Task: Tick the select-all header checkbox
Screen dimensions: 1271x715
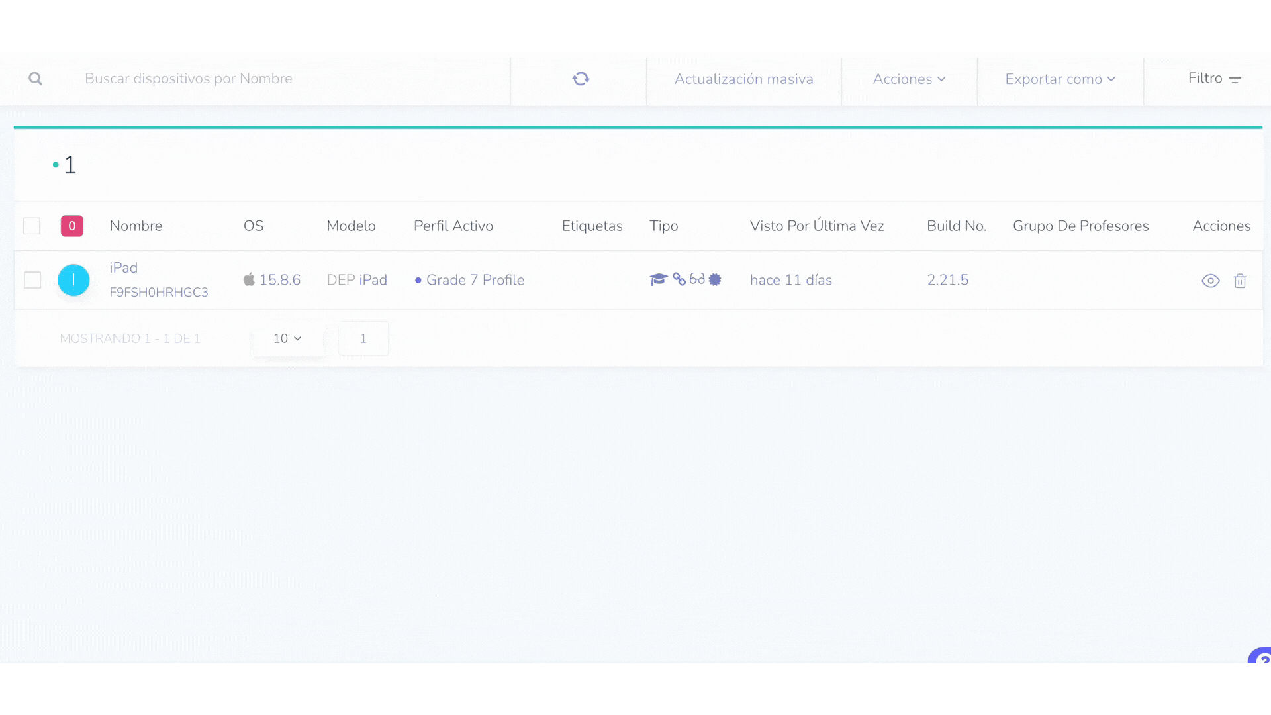Action: [x=32, y=226]
